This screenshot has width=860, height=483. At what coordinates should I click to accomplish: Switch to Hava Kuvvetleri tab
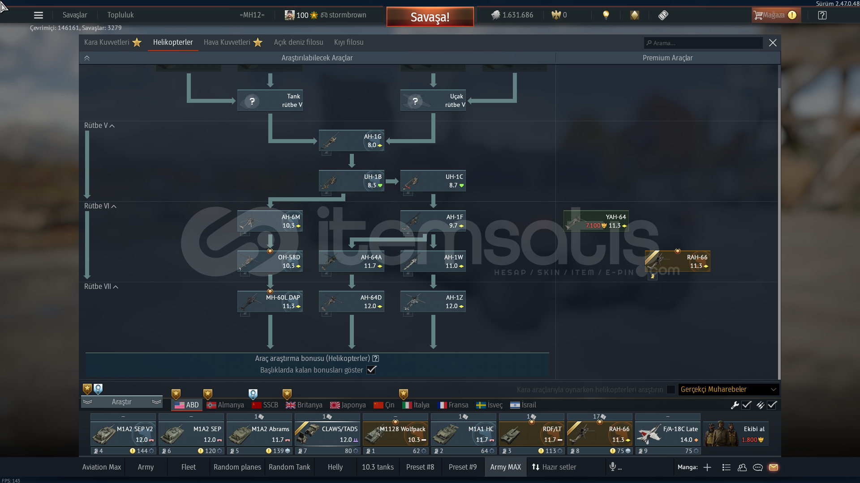pos(233,42)
